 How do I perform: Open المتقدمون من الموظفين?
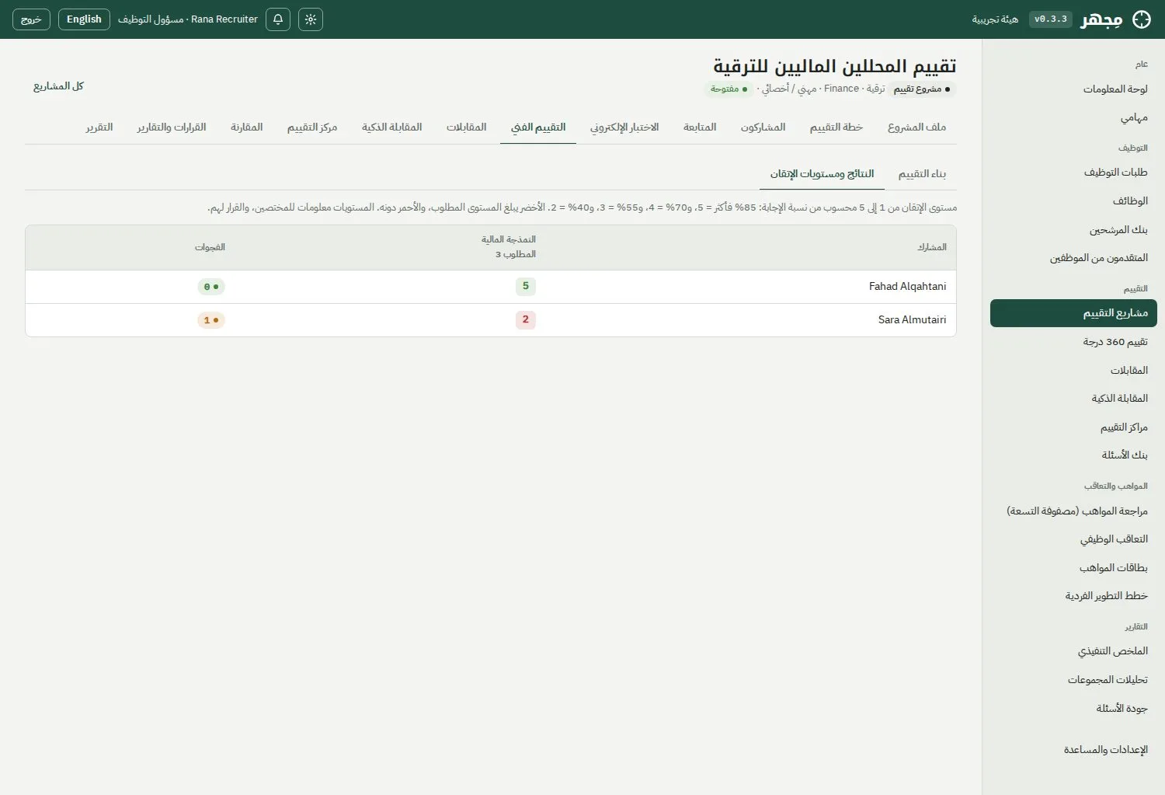[x=1073, y=258]
